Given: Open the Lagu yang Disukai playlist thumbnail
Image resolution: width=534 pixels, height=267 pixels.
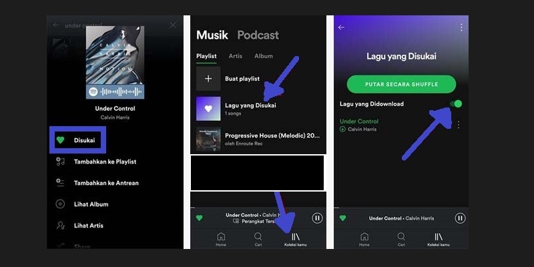Looking at the screenshot, I should (x=208, y=109).
